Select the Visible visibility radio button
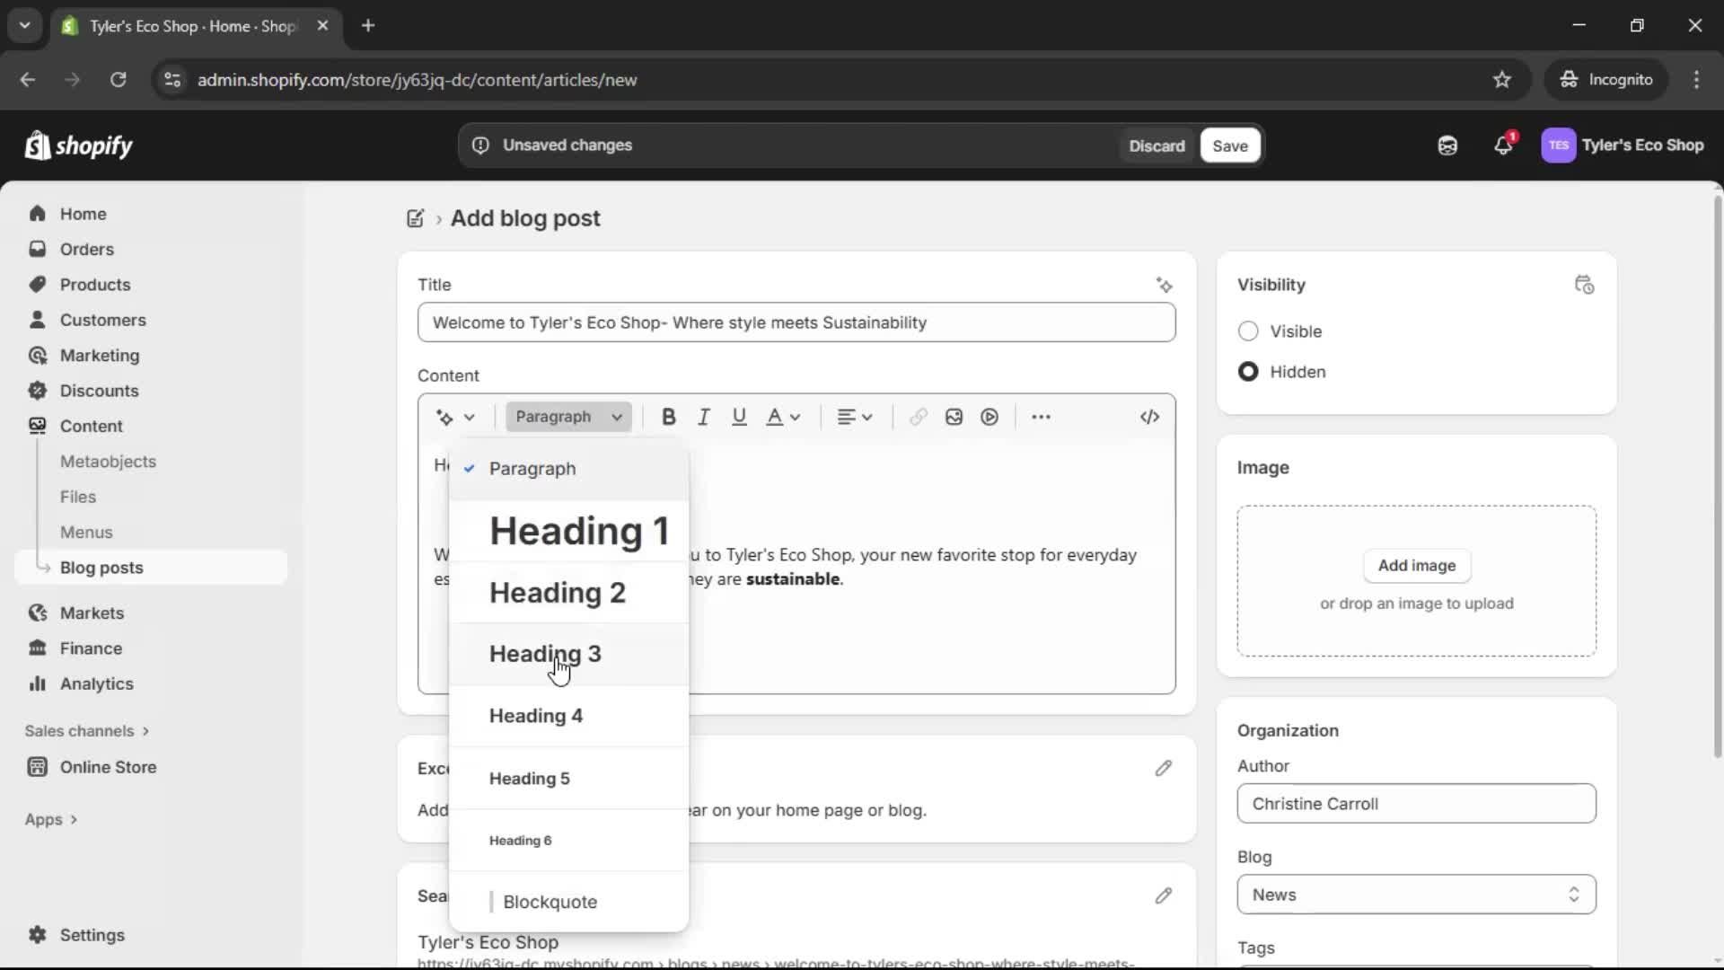 (1249, 331)
